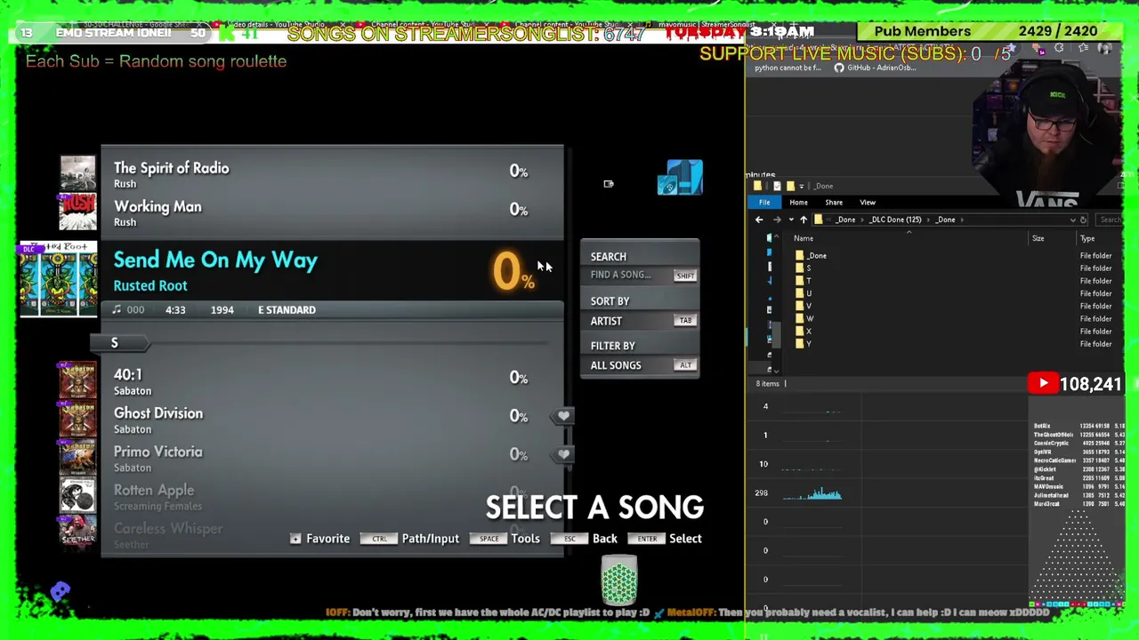Click Path/Input in the bottom bar

430,539
